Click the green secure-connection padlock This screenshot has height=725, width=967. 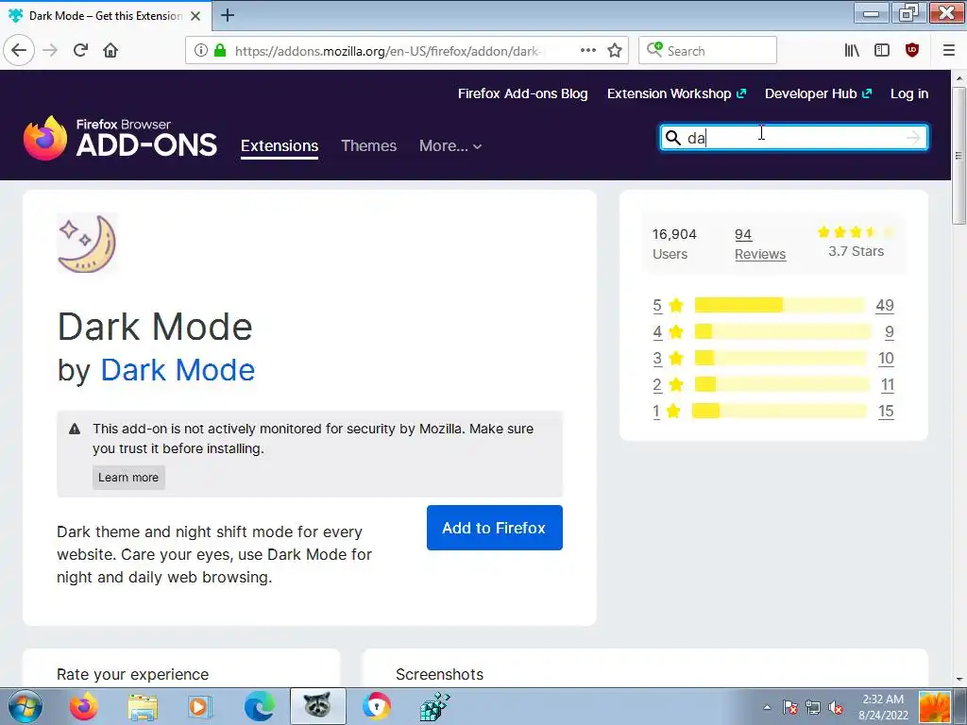pyautogui.click(x=220, y=50)
